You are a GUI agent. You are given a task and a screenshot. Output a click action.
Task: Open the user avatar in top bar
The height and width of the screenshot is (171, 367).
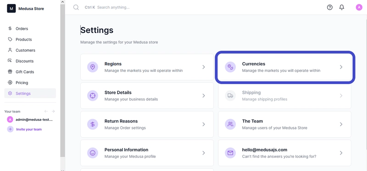click(359, 7)
